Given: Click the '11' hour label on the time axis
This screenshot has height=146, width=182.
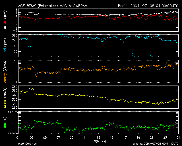Looking at the screenshot, I should (85, 138).
